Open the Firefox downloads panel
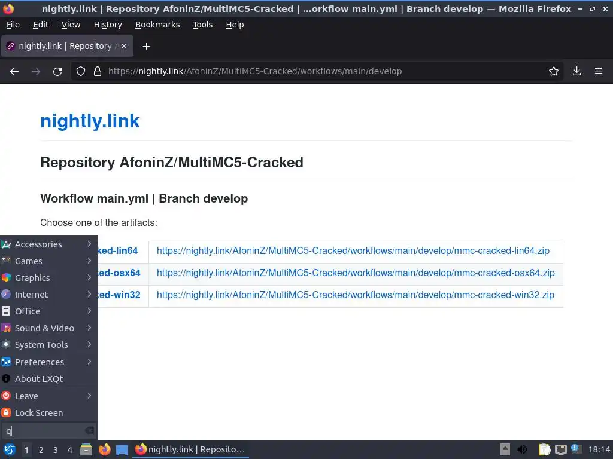The image size is (613, 459). point(576,72)
